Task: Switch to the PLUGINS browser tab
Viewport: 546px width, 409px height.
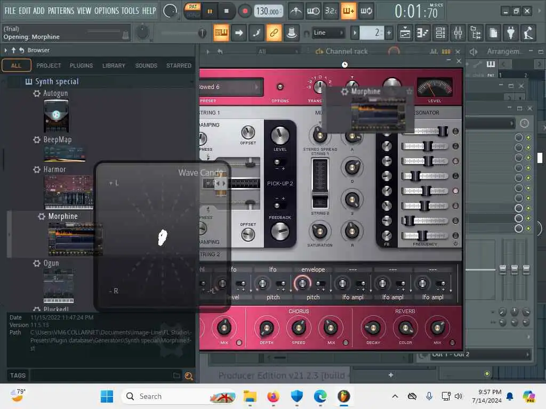Action: pyautogui.click(x=81, y=66)
